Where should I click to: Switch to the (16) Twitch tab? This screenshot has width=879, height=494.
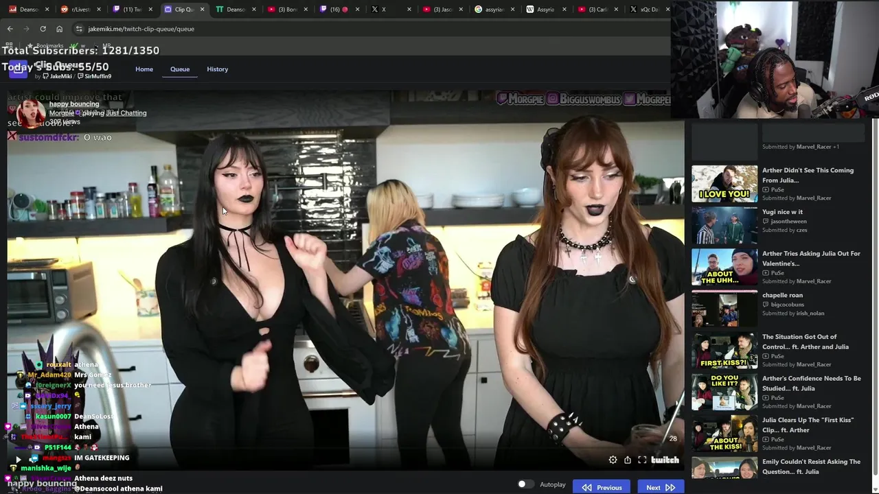pos(339,10)
